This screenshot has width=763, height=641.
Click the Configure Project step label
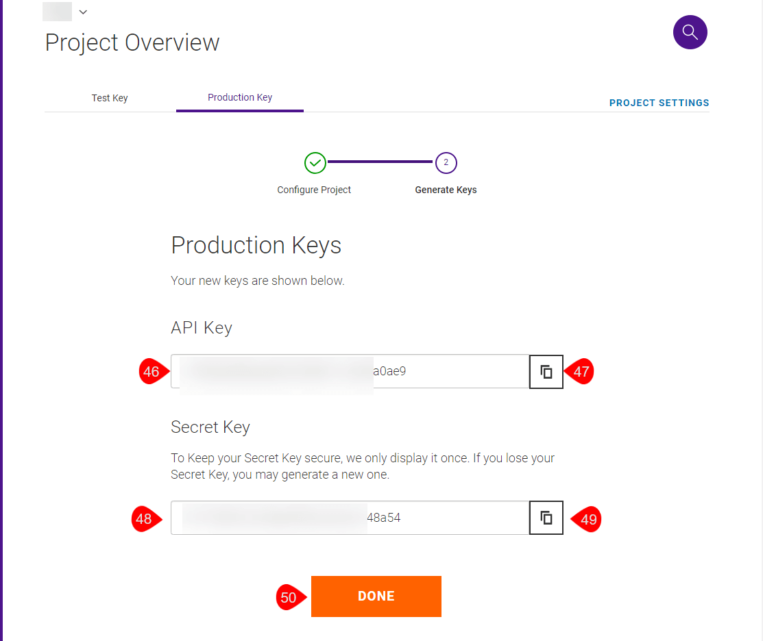314,190
